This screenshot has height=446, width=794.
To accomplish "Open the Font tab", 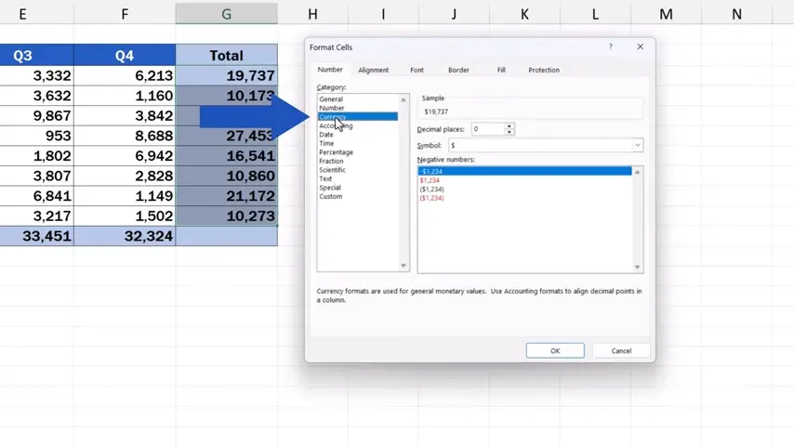I will click(x=417, y=70).
